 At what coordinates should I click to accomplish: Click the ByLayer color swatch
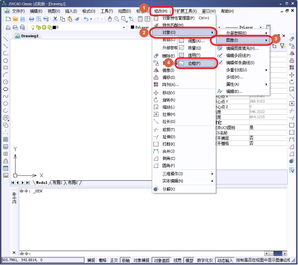[132, 27]
